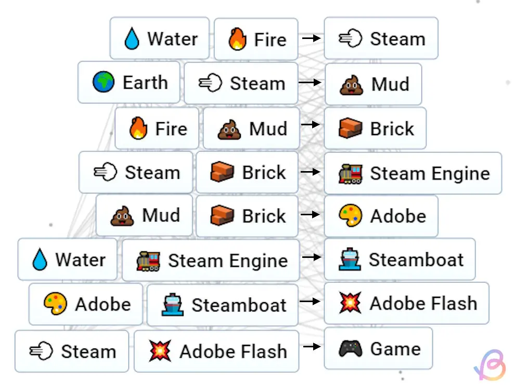Click the water droplet icon on Water
This screenshot has height=390, width=515.
click(x=133, y=37)
